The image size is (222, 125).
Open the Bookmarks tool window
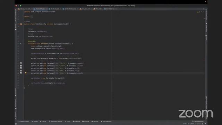tap(16, 92)
